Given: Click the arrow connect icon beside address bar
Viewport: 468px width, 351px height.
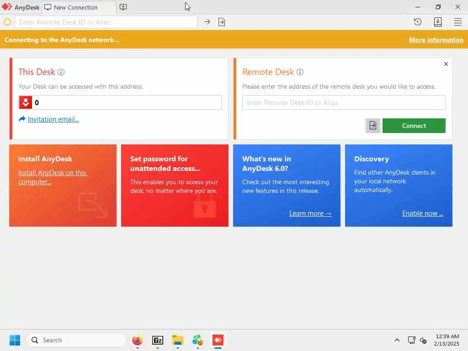Looking at the screenshot, I should point(207,22).
